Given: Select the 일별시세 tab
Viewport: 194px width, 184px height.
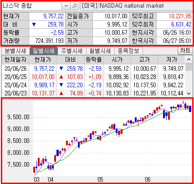Looking at the screenshot, I should [x=44, y=51].
